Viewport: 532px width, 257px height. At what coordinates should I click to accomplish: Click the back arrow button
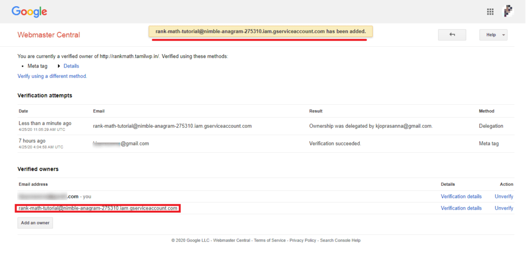[x=452, y=35]
